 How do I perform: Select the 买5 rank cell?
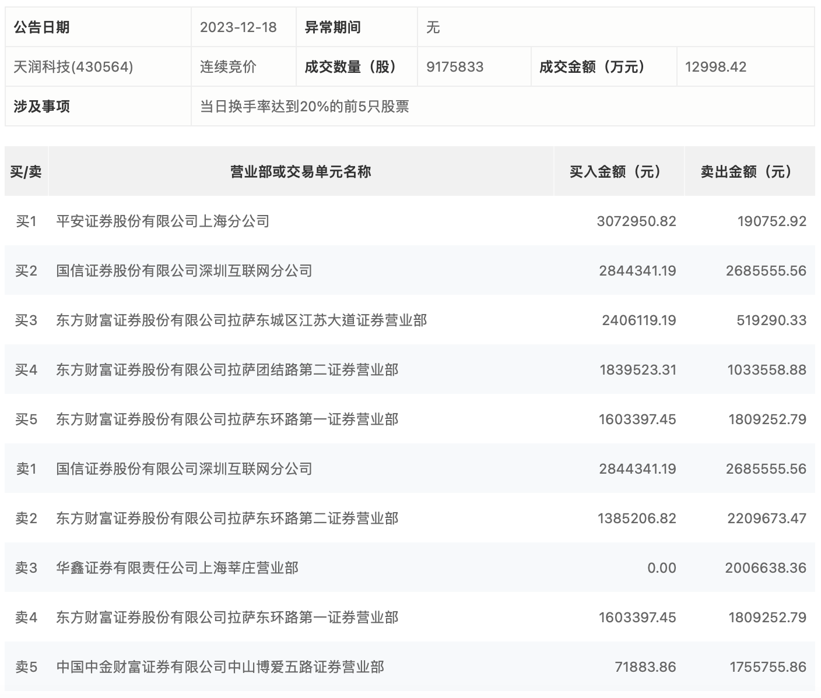coord(26,419)
